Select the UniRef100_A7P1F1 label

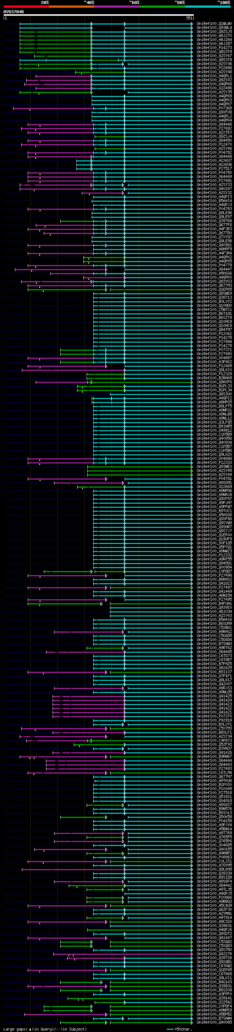click(x=214, y=676)
